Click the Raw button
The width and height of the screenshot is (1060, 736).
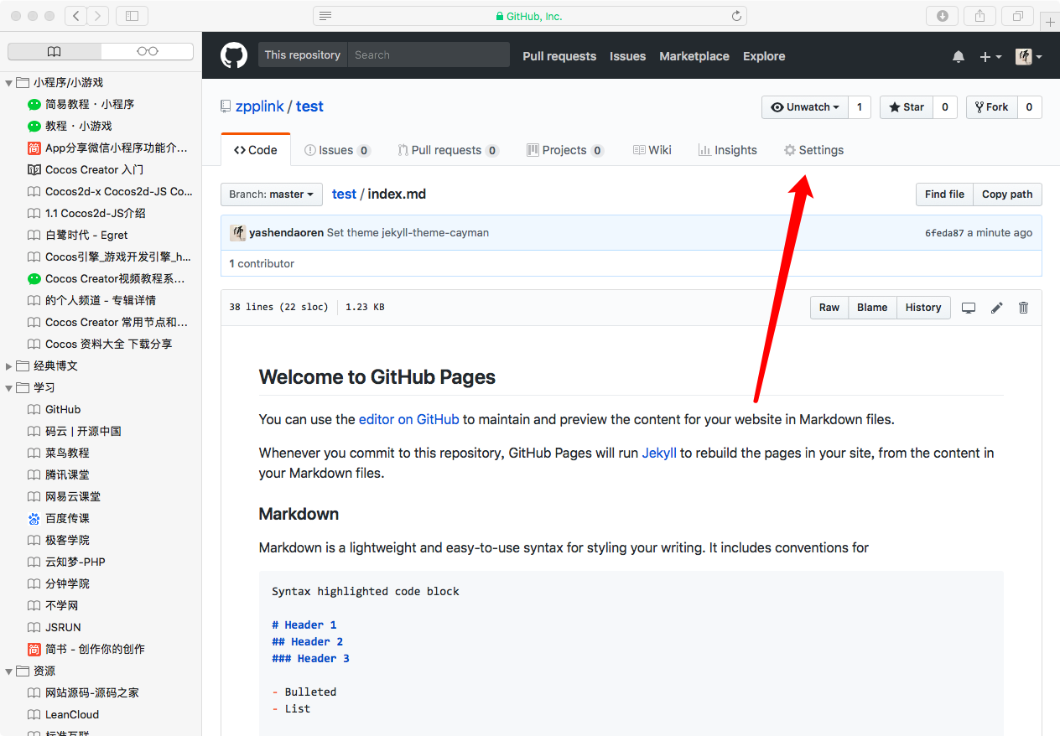click(x=829, y=308)
